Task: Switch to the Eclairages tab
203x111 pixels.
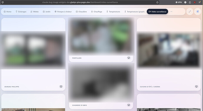Action: click(21, 12)
